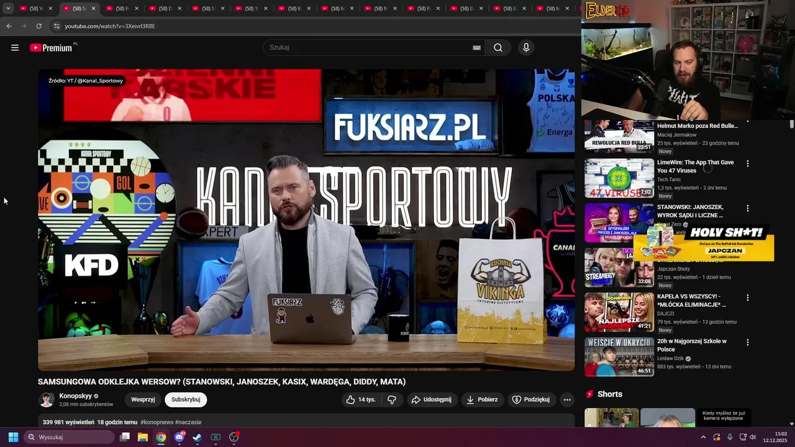Close the currently active YouTube tab
795x447 pixels.
click(x=94, y=8)
